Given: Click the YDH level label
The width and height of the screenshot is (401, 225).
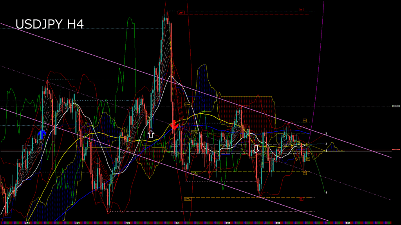Looking at the screenshot, I should 194,132.
